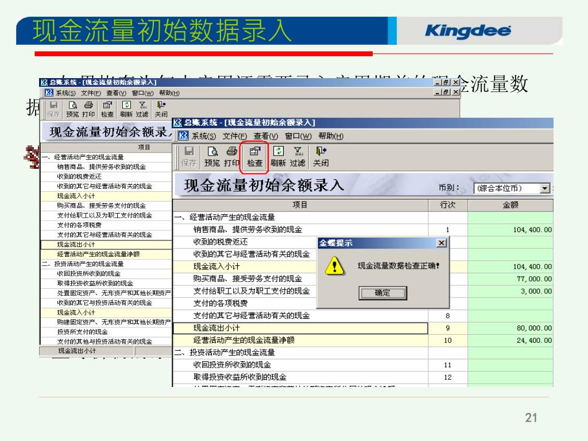Open 窗口(W) menu in back window
The height and width of the screenshot is (441, 588).
(x=143, y=93)
